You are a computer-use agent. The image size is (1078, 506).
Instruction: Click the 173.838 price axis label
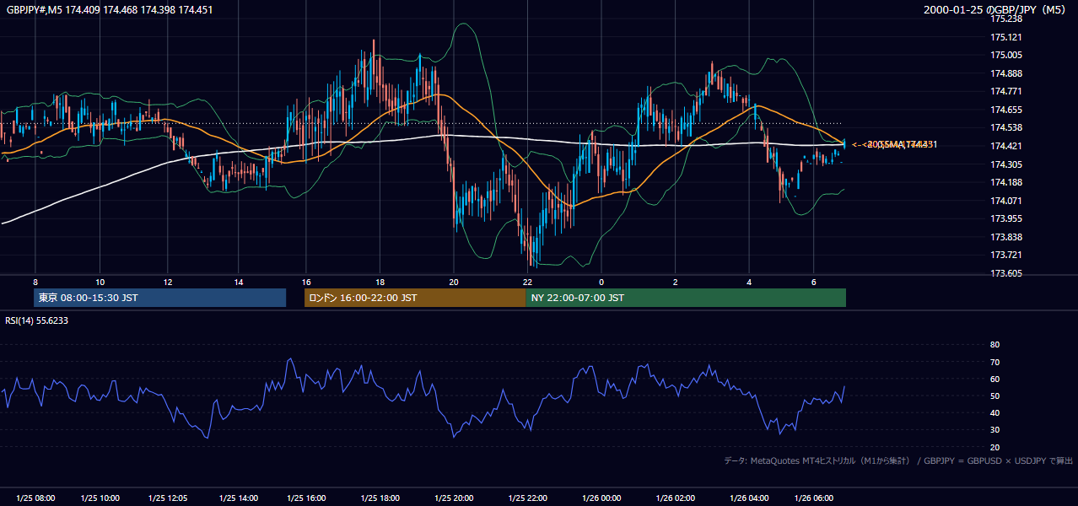(x=1006, y=237)
